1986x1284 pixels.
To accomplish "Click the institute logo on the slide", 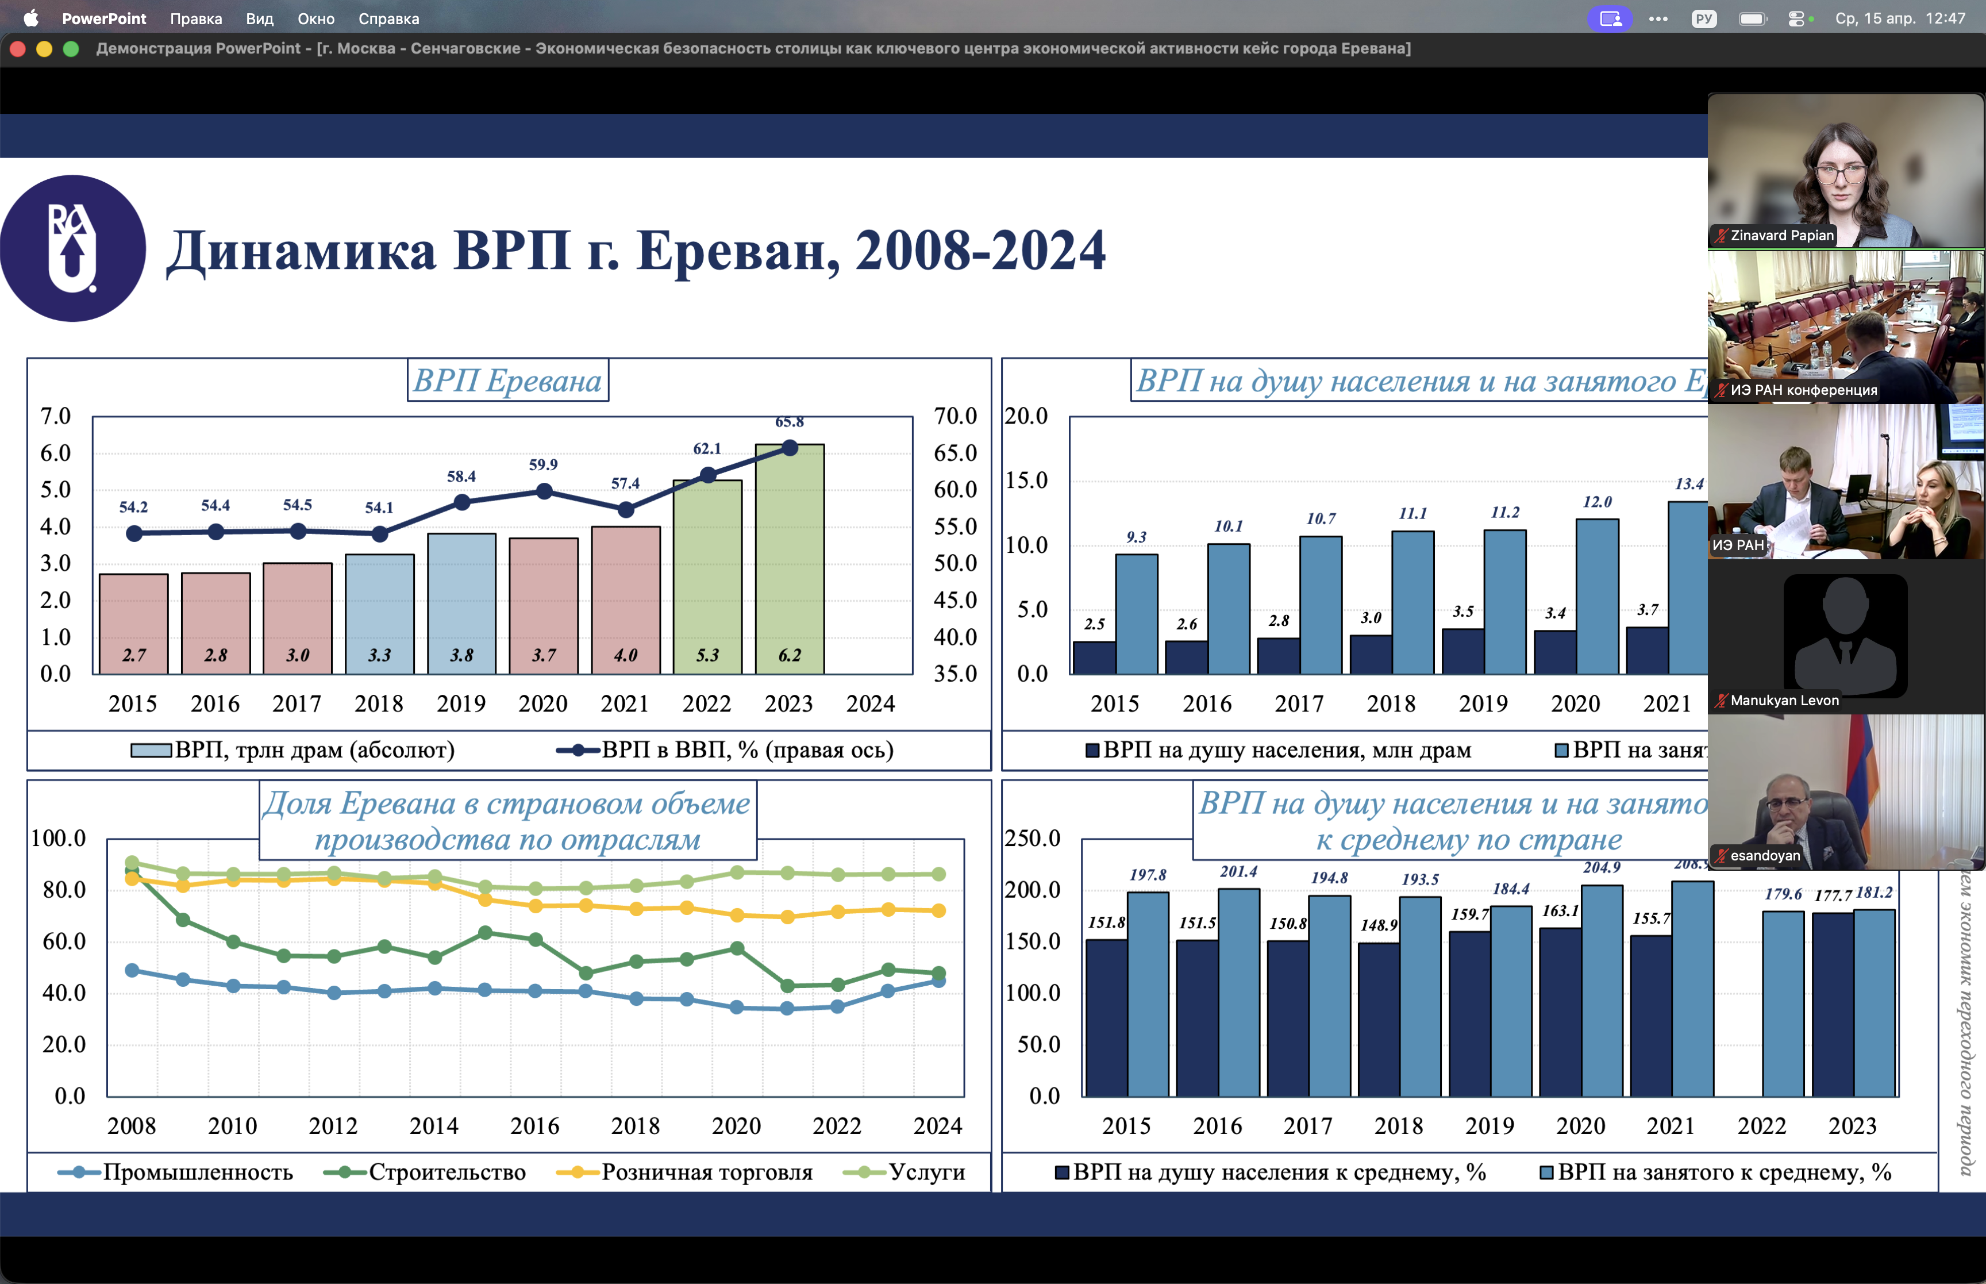I will click(x=72, y=248).
